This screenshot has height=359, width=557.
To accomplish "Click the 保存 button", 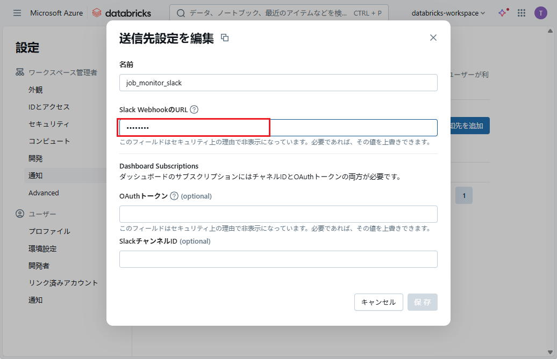I will pyautogui.click(x=422, y=302).
